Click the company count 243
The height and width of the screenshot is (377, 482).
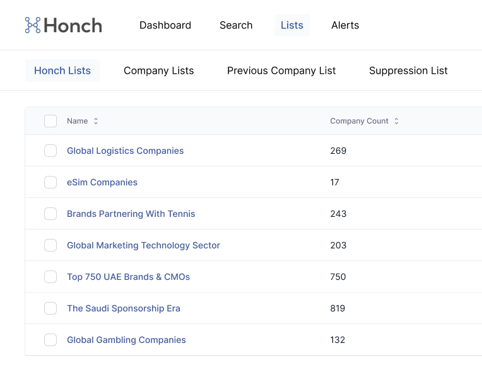(338, 214)
